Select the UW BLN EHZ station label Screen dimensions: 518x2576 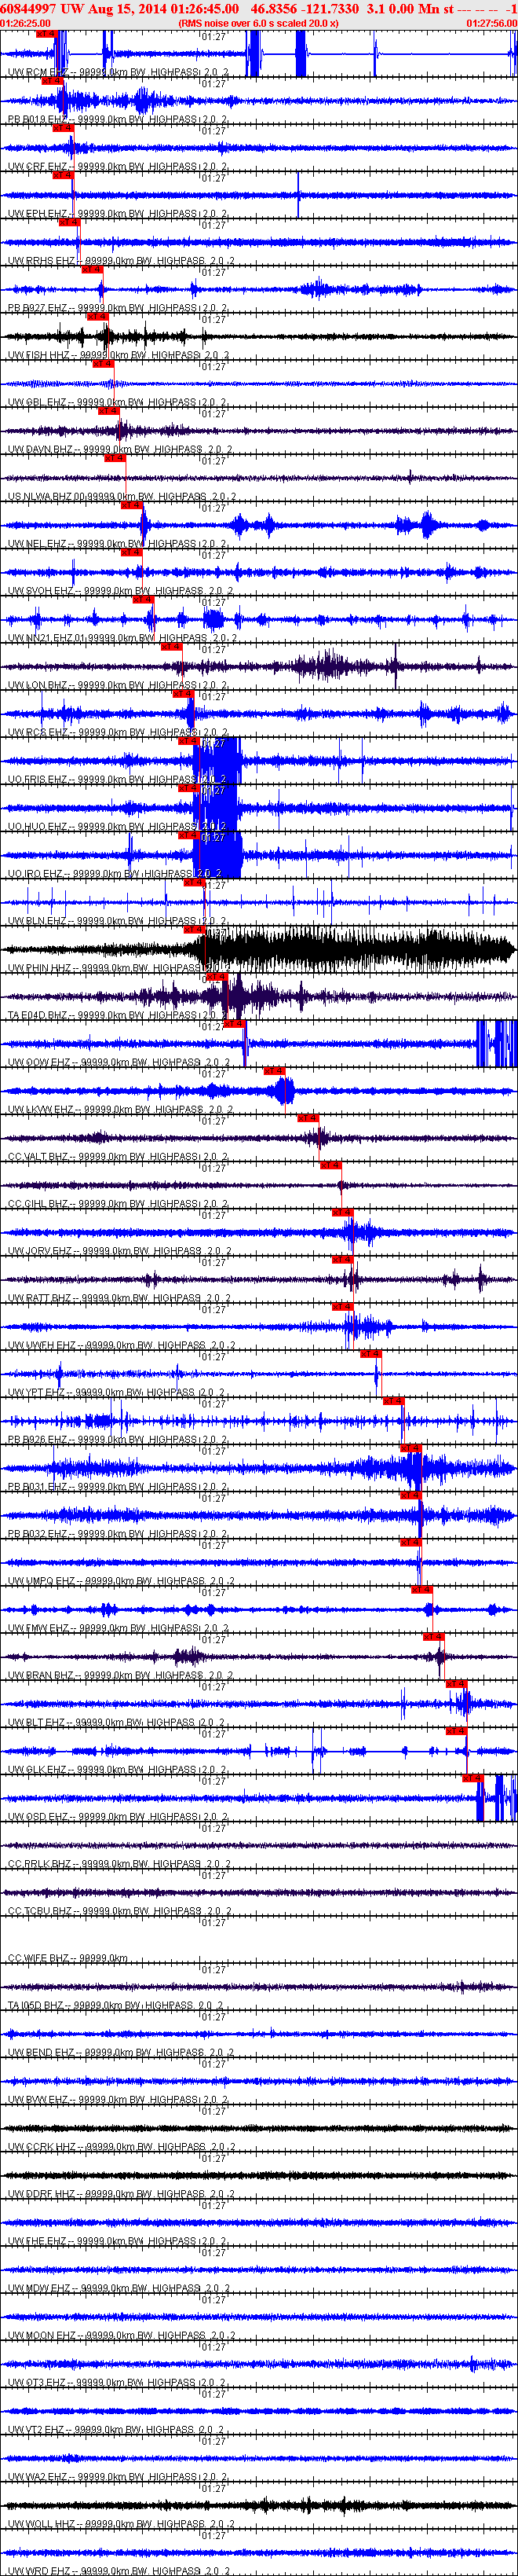tap(118, 921)
